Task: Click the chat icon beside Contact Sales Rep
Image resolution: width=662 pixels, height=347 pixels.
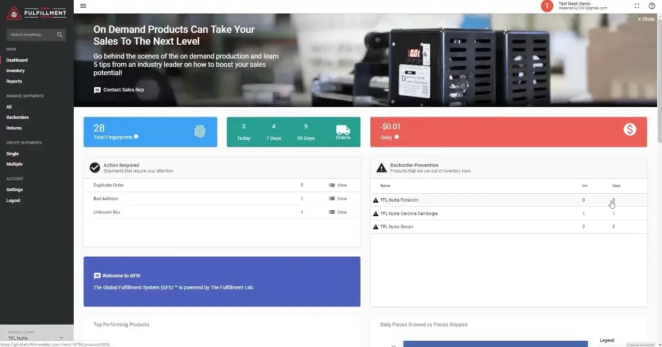Action: coord(97,89)
